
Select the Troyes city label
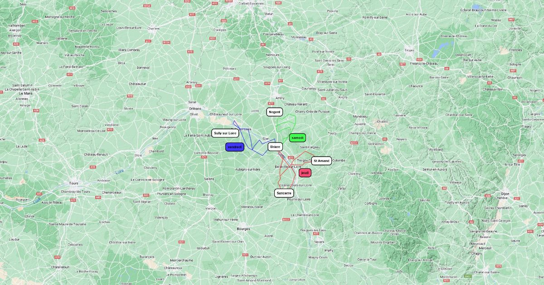[409, 50]
